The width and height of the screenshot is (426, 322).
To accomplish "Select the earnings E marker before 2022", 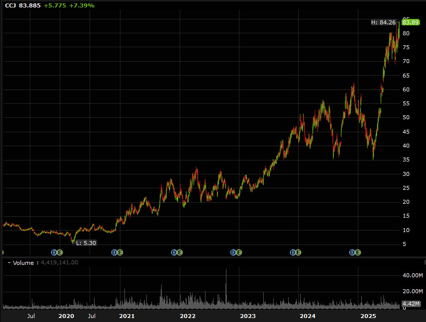I will pyautogui.click(x=180, y=252).
